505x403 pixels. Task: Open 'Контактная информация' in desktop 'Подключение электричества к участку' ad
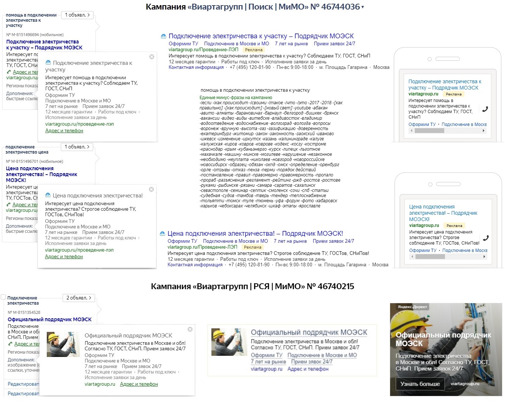196,67
